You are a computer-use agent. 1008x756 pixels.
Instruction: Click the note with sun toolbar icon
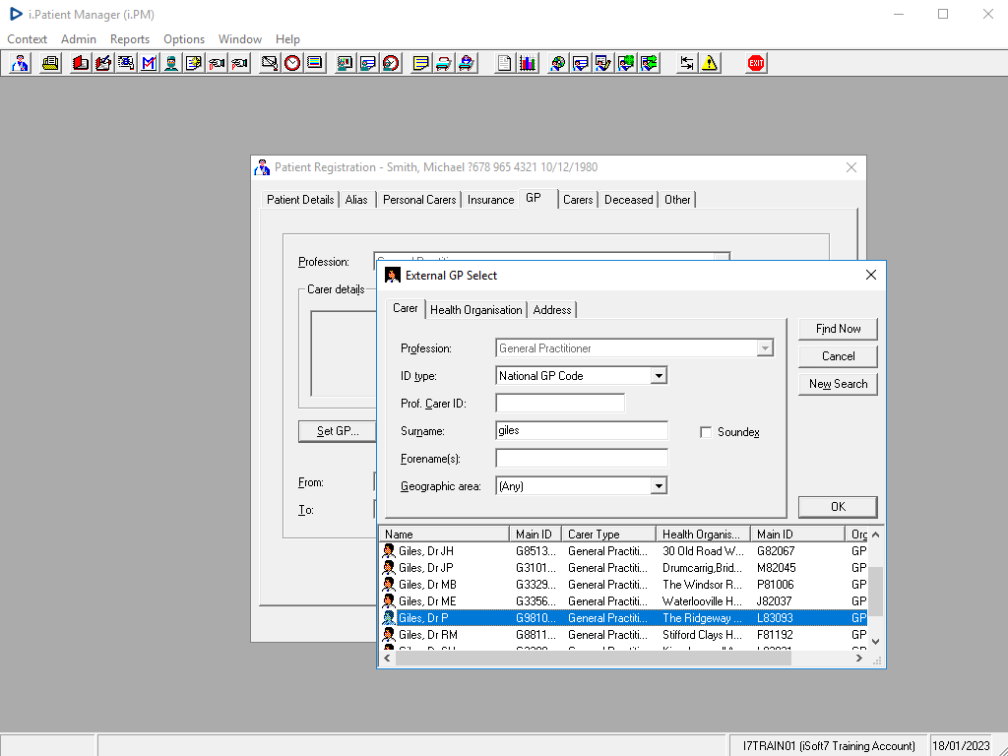click(x=194, y=63)
